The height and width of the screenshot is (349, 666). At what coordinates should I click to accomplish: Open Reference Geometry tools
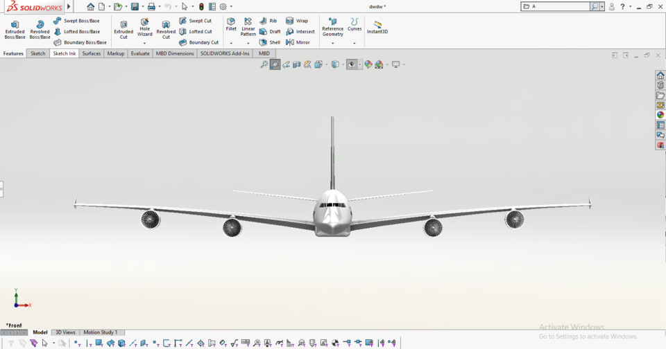pos(332,27)
